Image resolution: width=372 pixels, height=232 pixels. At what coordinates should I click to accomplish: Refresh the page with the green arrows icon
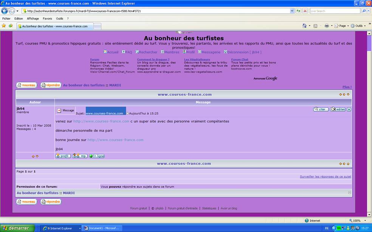click(298, 11)
